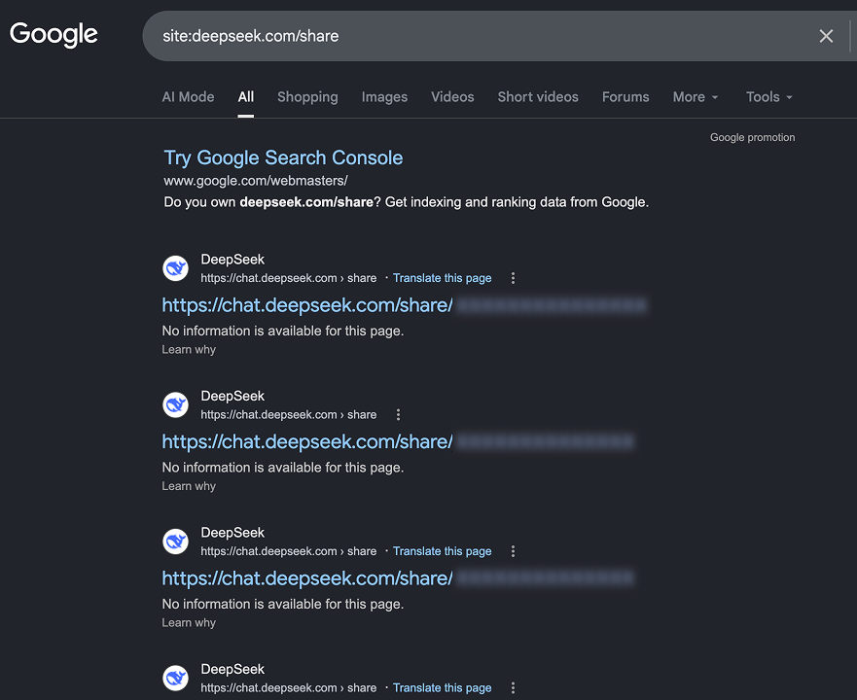Open three-dot menu of first DeepSeek result
The image size is (857, 700).
[x=513, y=278]
